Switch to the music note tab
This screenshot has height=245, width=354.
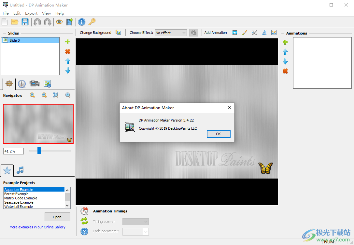pos(20,170)
